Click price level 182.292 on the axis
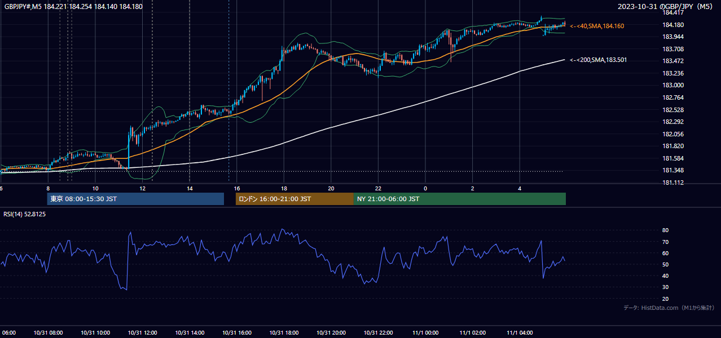The image size is (721, 338). 672,122
